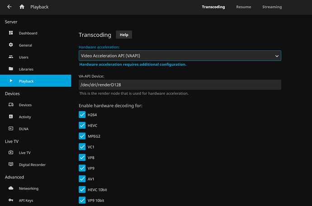Toggle VP9 10bit decoding checkbox
The image size is (312, 206).
point(82,200)
